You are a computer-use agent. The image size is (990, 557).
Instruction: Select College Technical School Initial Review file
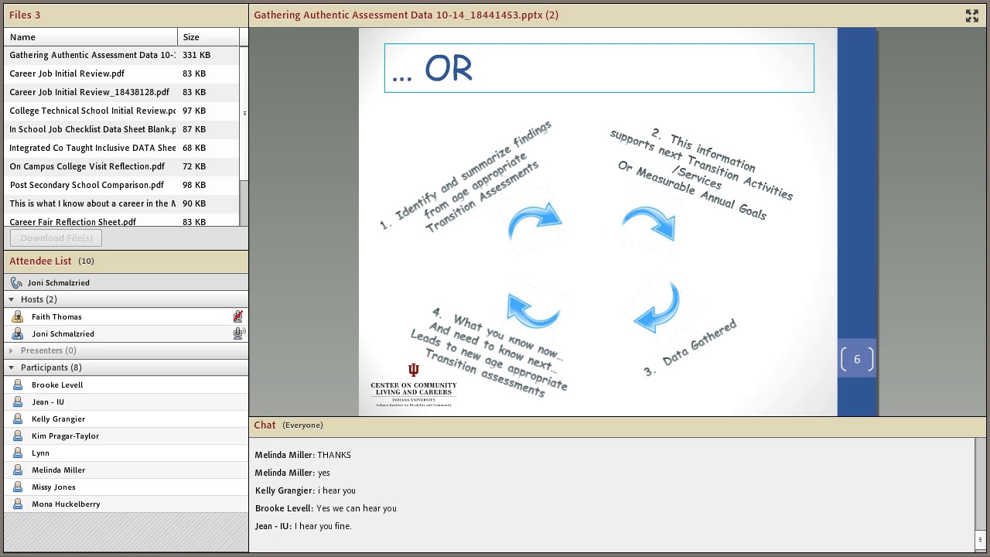click(x=121, y=111)
